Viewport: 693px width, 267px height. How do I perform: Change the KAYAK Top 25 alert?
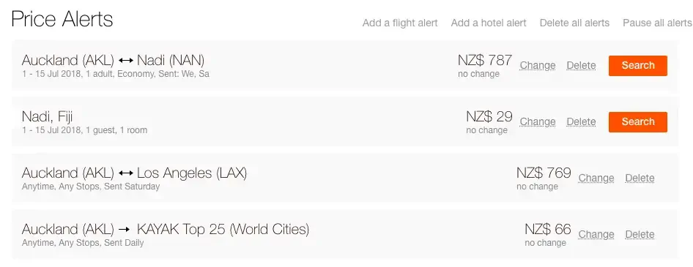pos(596,235)
